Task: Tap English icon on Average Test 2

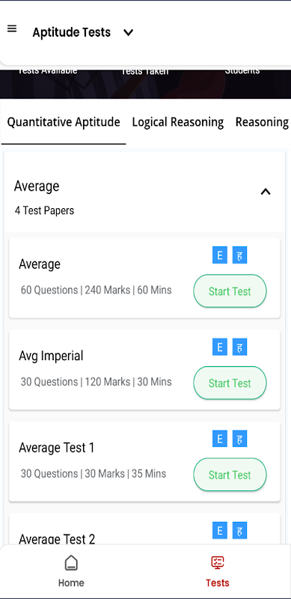Action: pyautogui.click(x=220, y=531)
